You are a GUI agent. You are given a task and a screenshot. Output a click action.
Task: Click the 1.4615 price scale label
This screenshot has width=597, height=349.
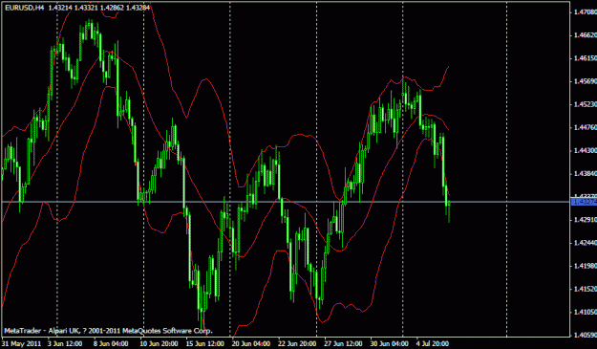pos(585,58)
